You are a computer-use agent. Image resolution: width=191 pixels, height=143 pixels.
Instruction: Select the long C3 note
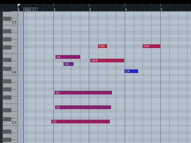coord(81,122)
